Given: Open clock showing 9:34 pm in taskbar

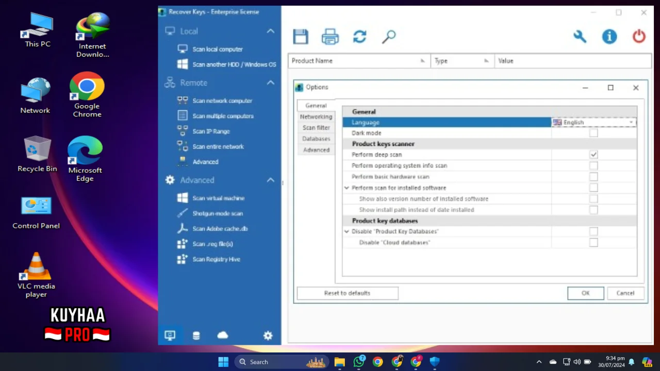Looking at the screenshot, I should coord(611,362).
